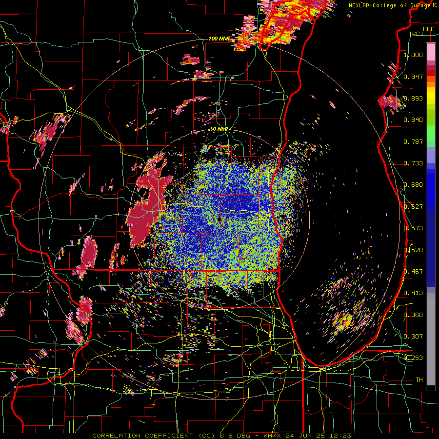This screenshot has width=439, height=439.
Task: Click the [CC] label above the color scale
Action: click(417, 34)
